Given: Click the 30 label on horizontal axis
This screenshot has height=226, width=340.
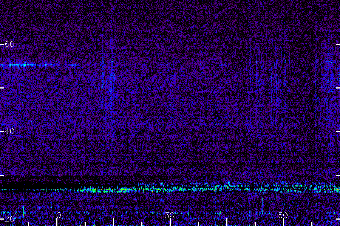Looking at the screenshot, I should coord(170,215).
